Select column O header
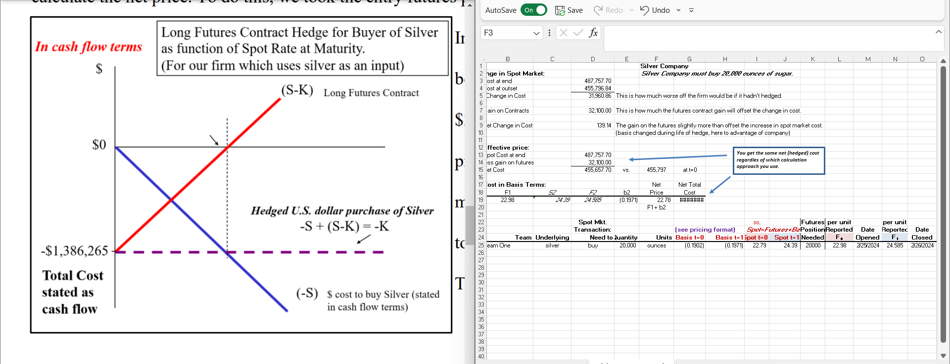The height and width of the screenshot is (364, 950). [x=922, y=59]
